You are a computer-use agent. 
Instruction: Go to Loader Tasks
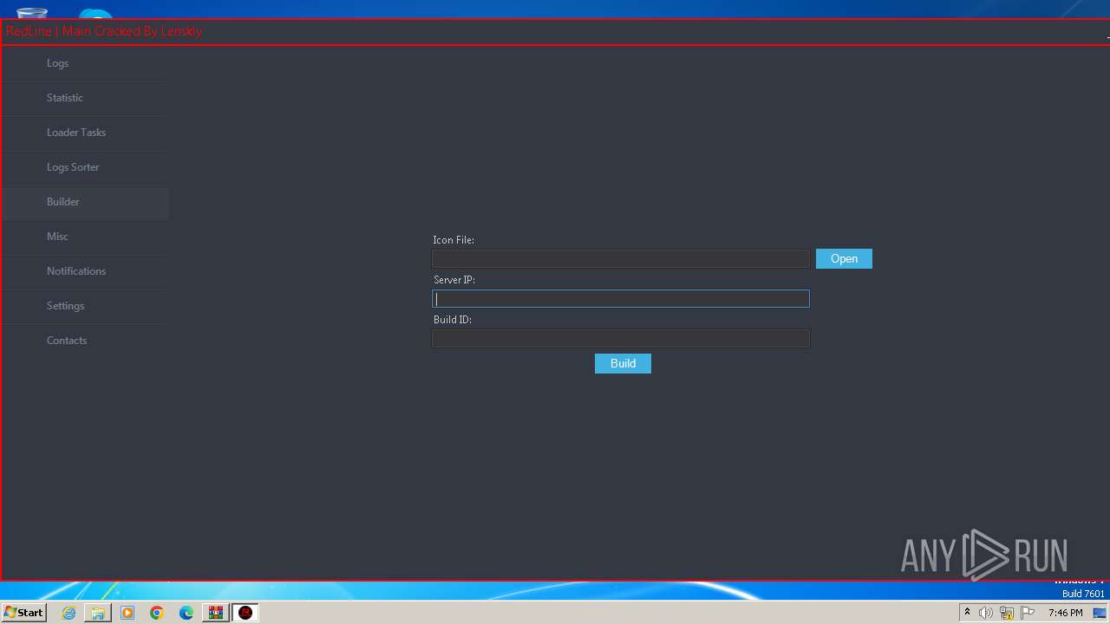point(84,133)
